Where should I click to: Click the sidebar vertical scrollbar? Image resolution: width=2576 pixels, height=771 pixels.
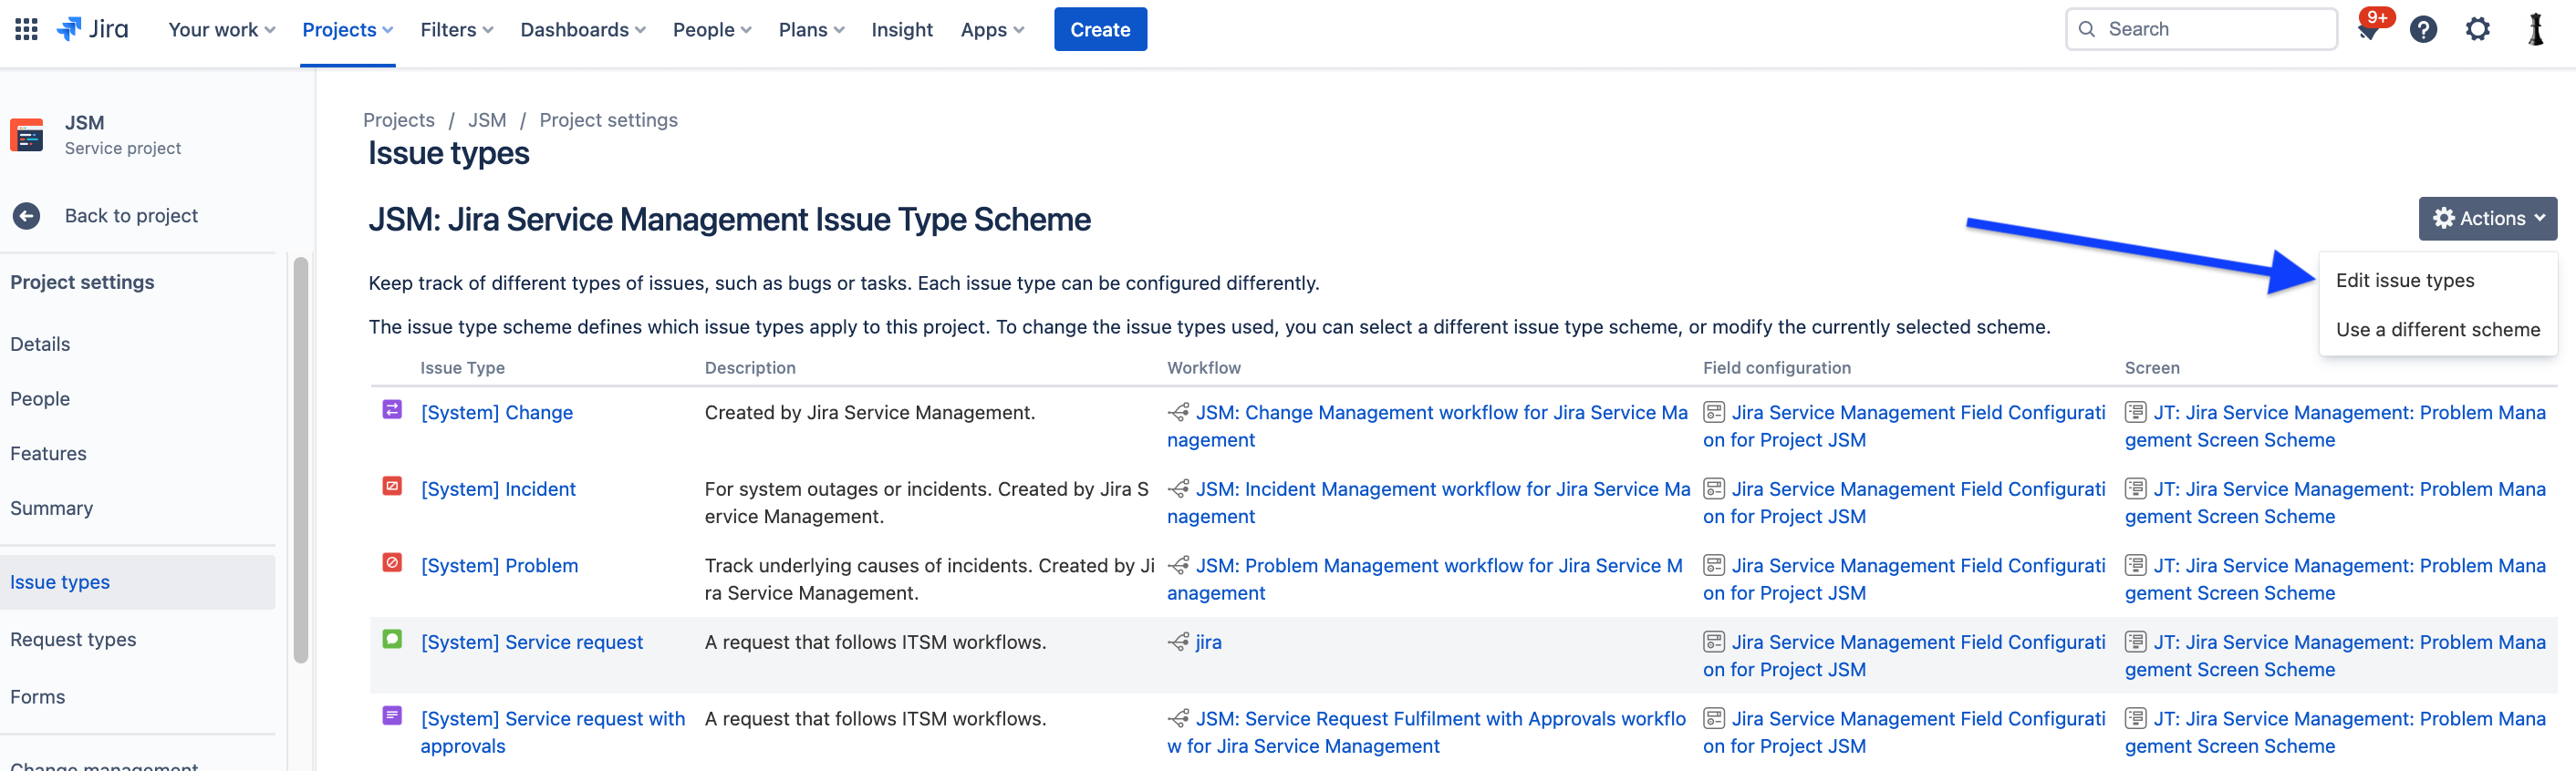pos(300,459)
